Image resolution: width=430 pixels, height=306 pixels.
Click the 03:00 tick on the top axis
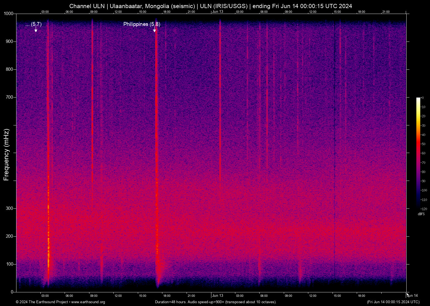click(45, 12)
